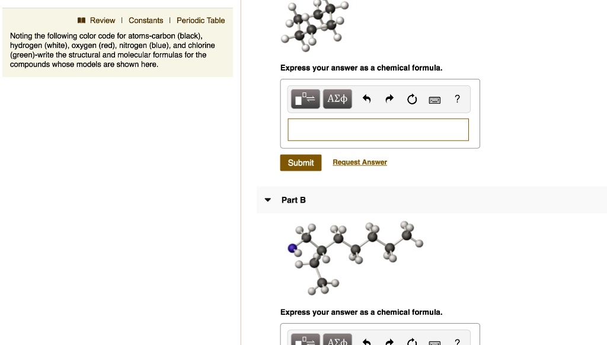Click the redo arrow in Part A toolbar

click(x=389, y=99)
